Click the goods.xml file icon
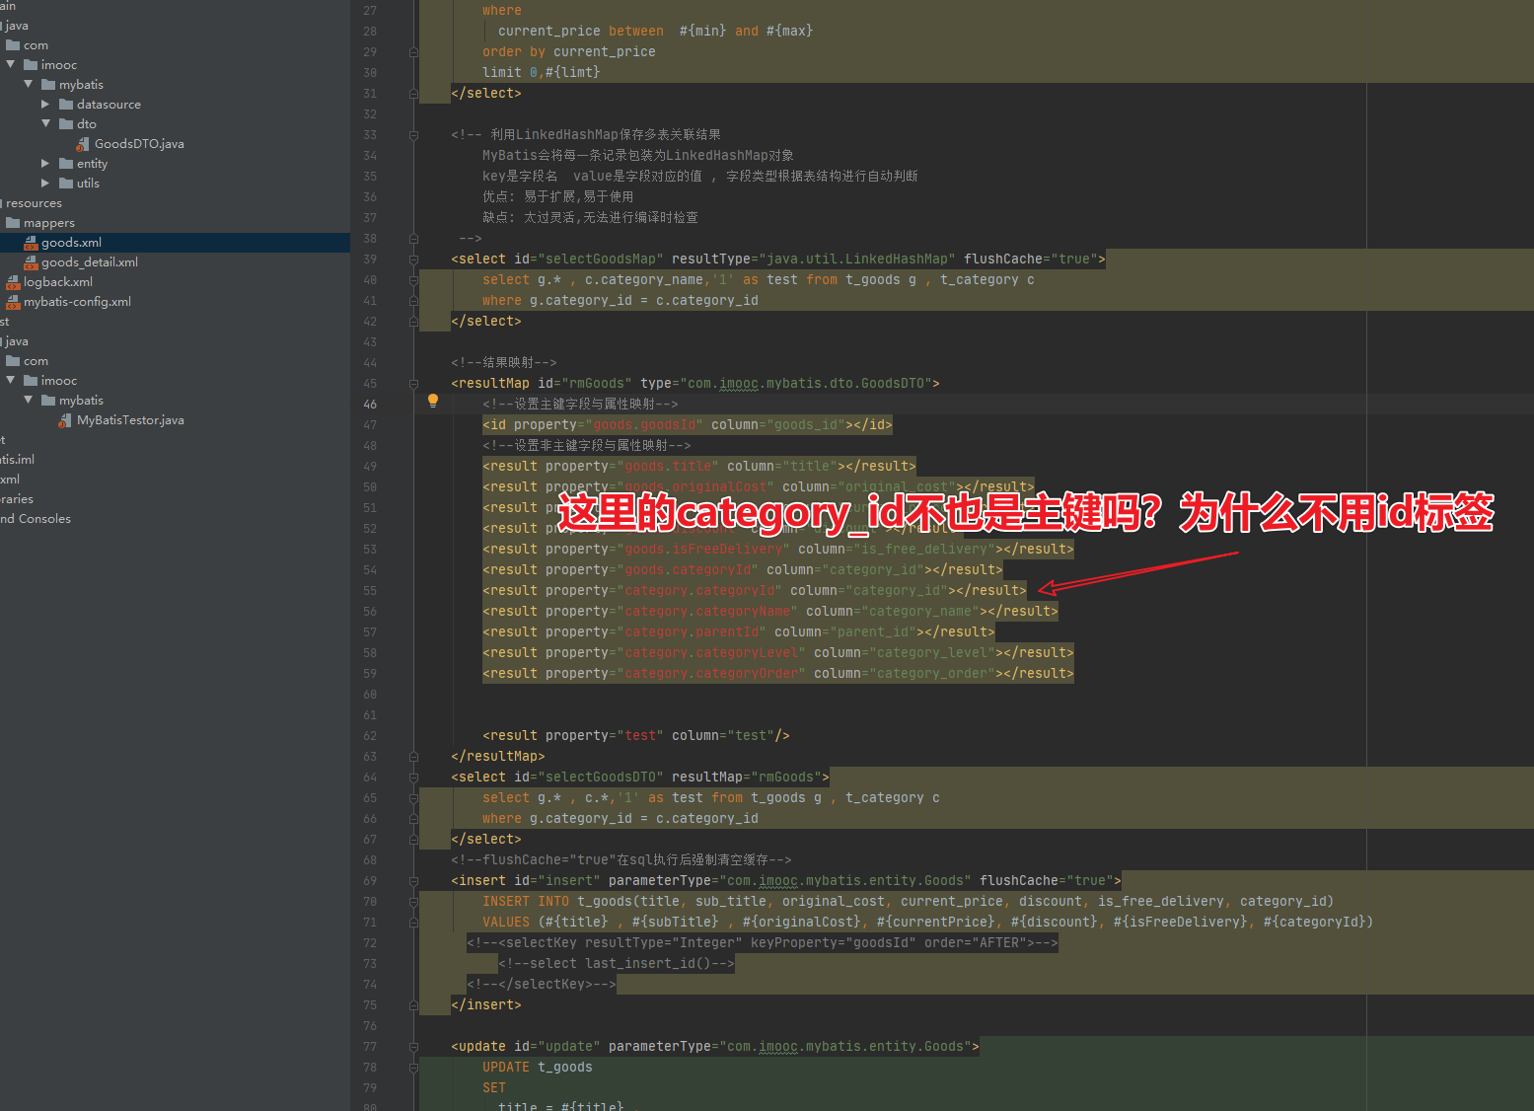1534x1111 pixels. click(x=31, y=243)
